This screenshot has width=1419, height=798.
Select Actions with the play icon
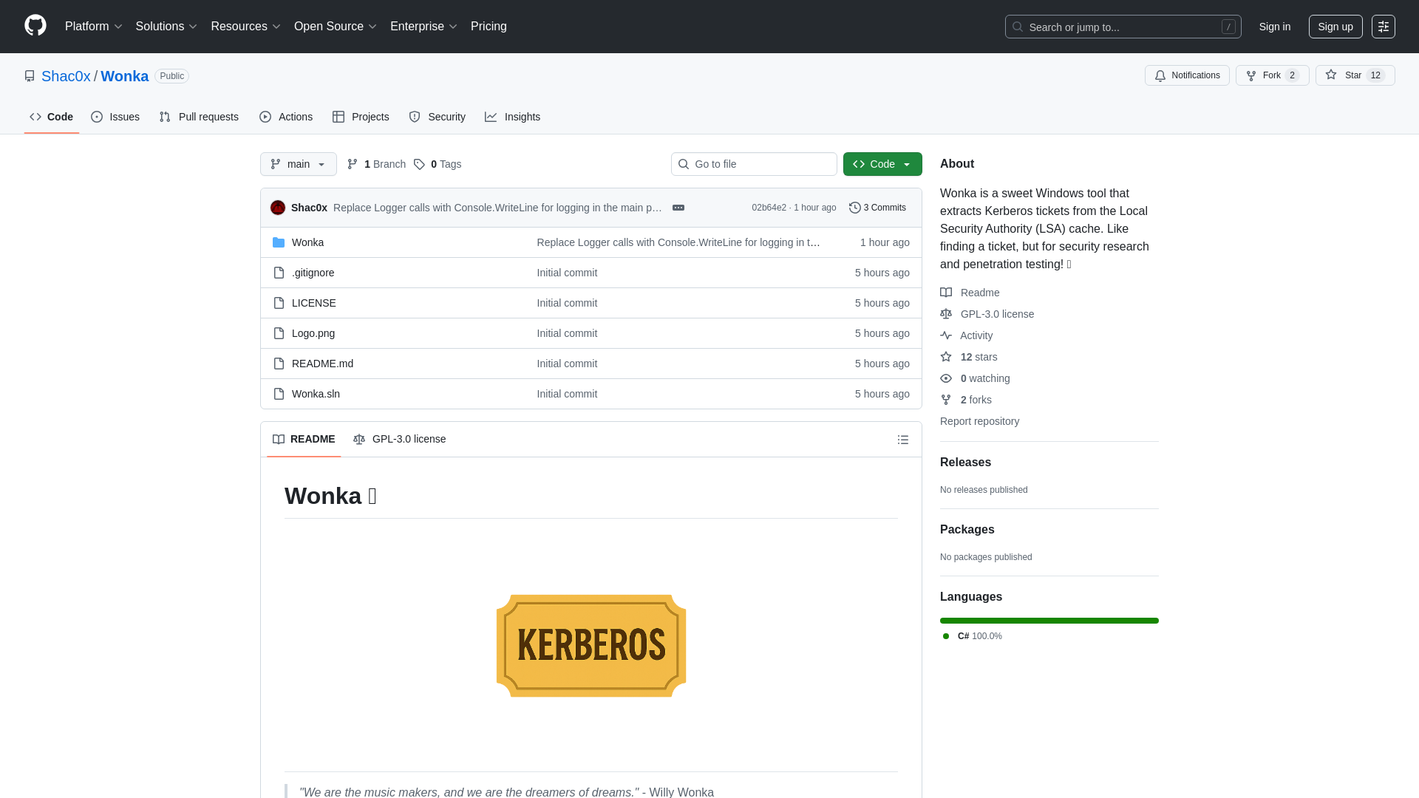[x=265, y=117]
